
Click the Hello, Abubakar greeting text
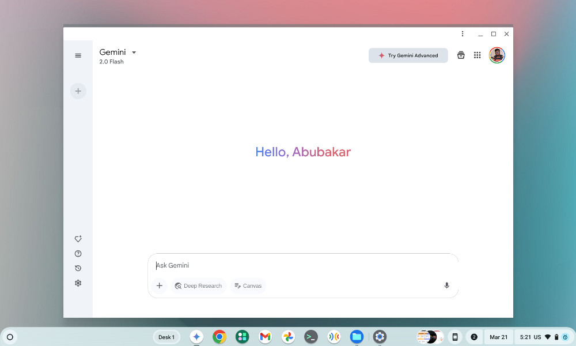point(303,152)
